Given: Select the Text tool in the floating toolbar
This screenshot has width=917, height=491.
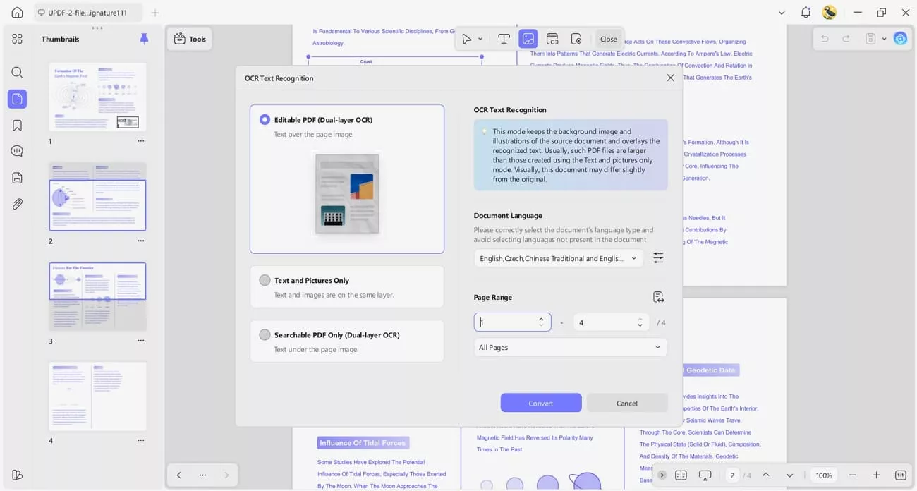Looking at the screenshot, I should click(x=504, y=39).
